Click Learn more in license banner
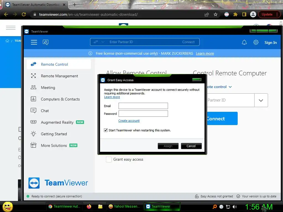 (x=205, y=53)
